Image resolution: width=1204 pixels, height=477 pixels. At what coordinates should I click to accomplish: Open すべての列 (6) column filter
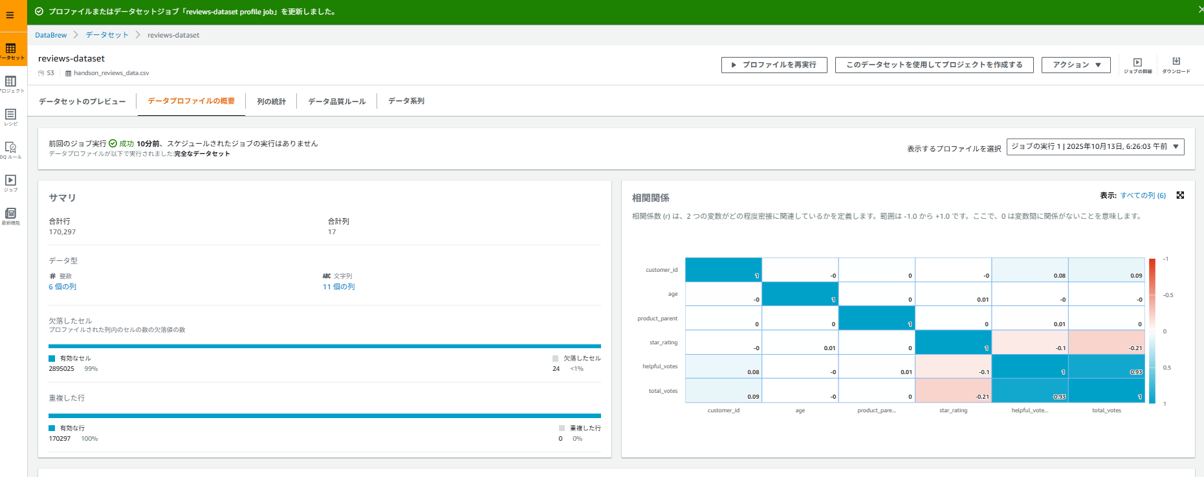point(1143,195)
